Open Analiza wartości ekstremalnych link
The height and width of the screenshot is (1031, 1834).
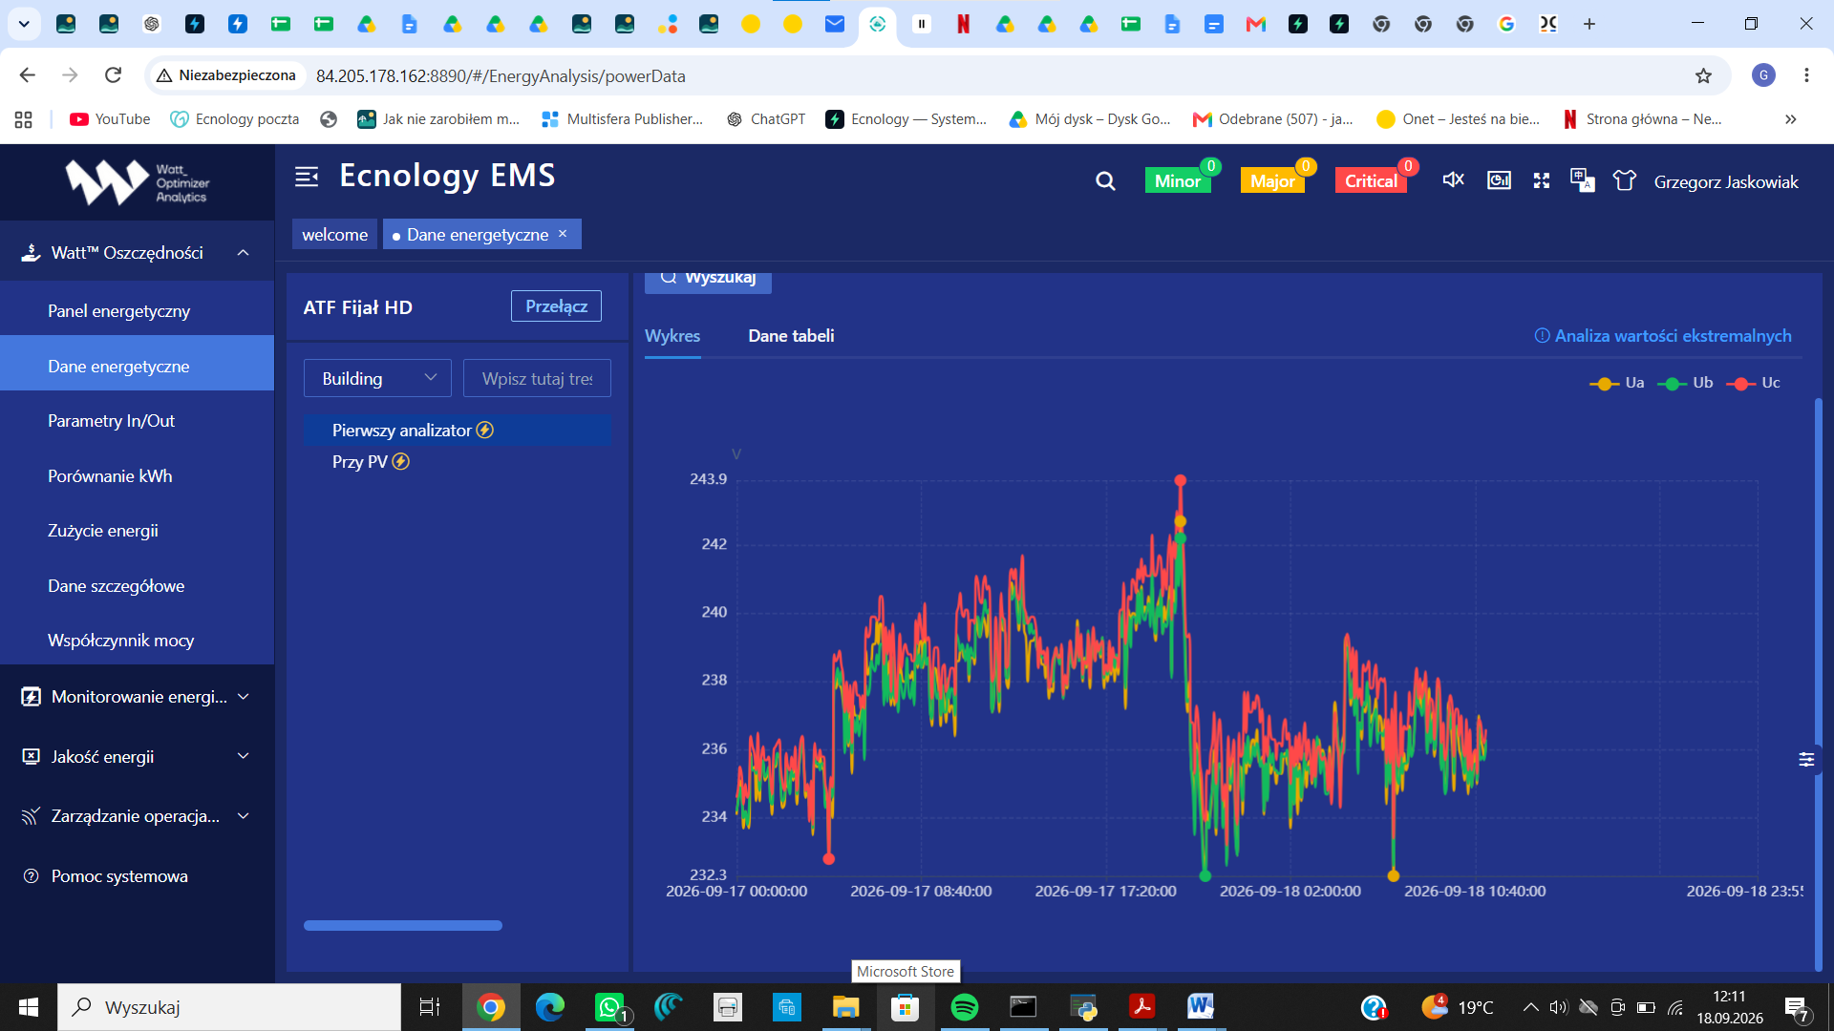(x=1663, y=336)
